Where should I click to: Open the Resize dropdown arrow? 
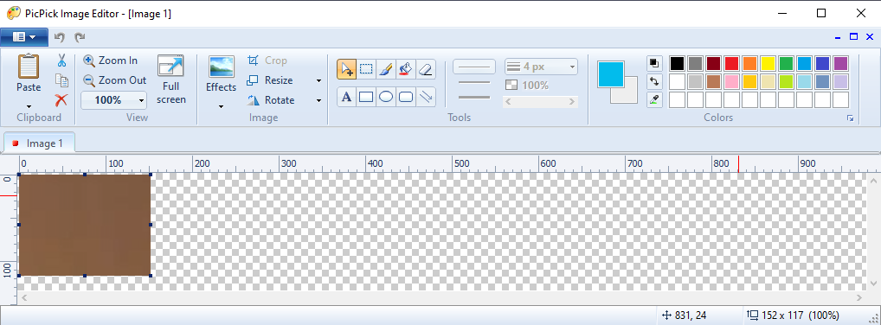coord(318,81)
